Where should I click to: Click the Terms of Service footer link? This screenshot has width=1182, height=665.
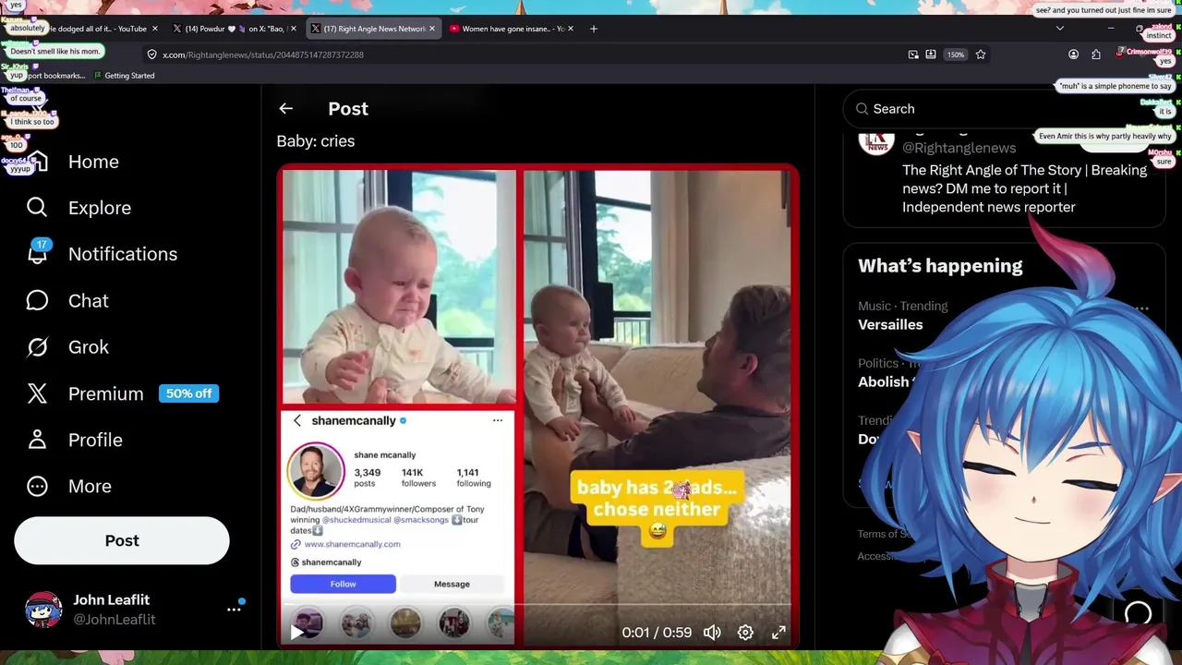[886, 534]
